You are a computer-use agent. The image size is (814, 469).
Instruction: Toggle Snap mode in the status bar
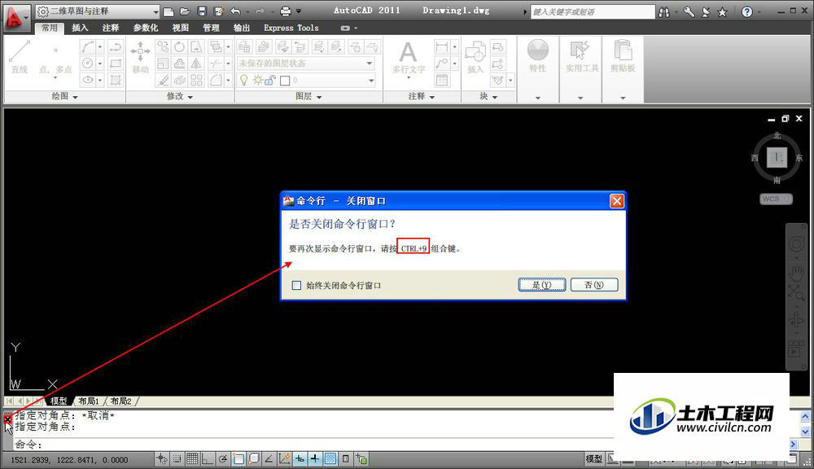pos(177,458)
